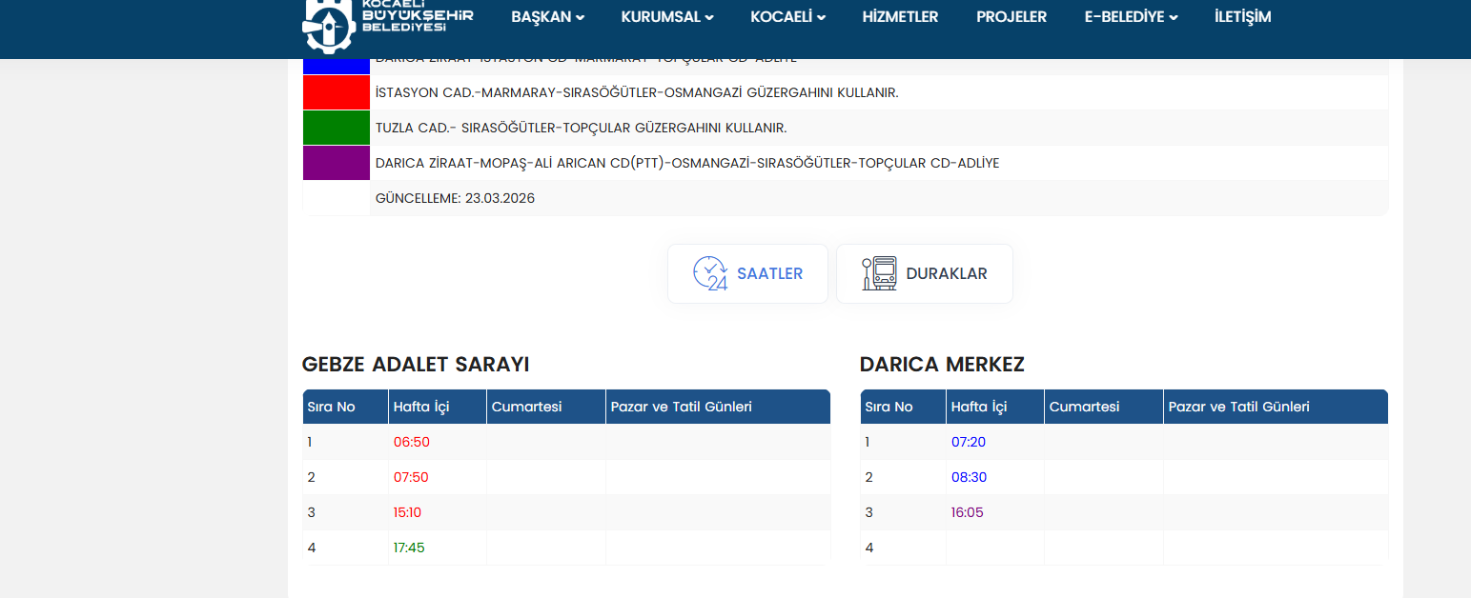This screenshot has width=1471, height=598.
Task: Click the DARICA MERKEZ heading
Action: tap(942, 365)
